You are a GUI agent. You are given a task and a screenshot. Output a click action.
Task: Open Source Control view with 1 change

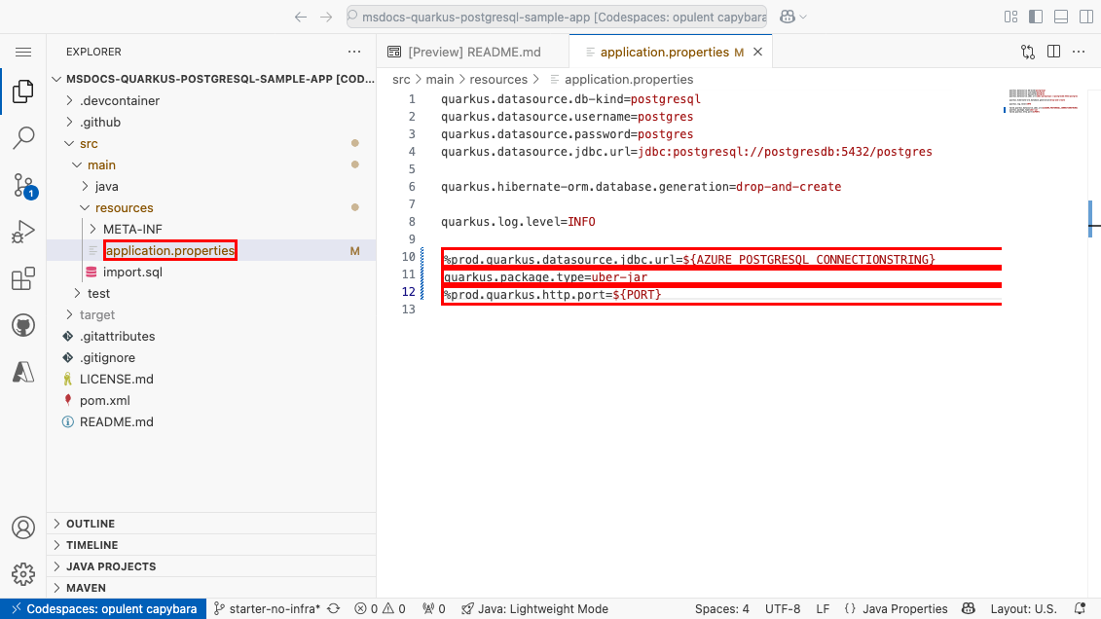click(24, 185)
